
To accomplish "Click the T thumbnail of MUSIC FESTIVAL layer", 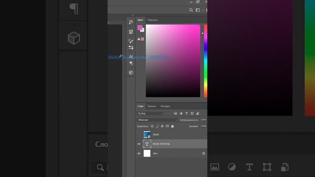I will [147, 144].
